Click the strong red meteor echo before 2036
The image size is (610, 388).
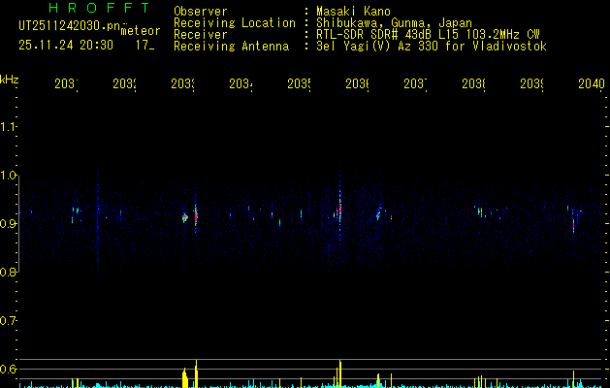point(339,210)
